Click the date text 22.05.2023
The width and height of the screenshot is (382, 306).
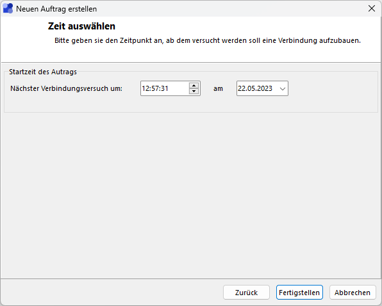point(255,88)
